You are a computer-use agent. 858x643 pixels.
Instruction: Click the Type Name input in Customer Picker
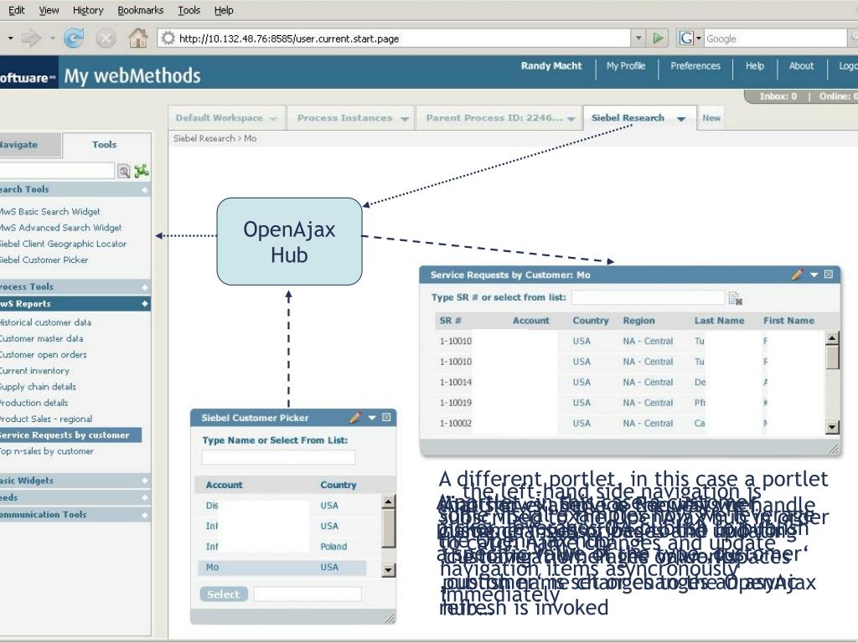(x=278, y=457)
